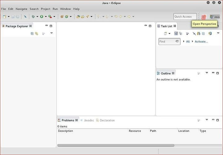The width and height of the screenshot is (223, 155).
Task: Switch to the Declaration tab
Action: pyautogui.click(x=105, y=120)
